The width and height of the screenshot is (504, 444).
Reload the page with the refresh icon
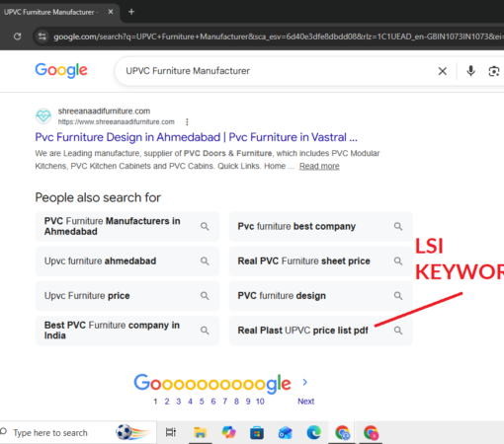[18, 37]
